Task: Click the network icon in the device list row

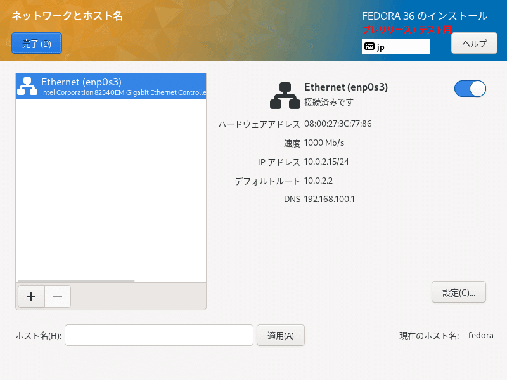Action: 27,86
